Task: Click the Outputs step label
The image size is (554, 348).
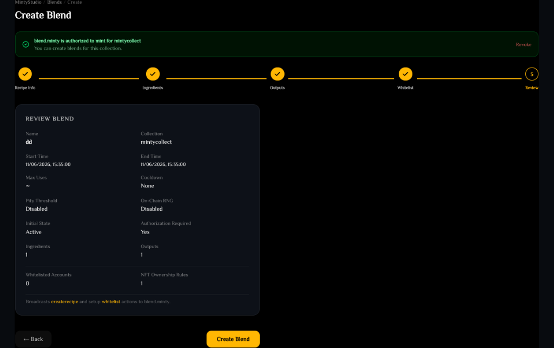Action: (278, 88)
